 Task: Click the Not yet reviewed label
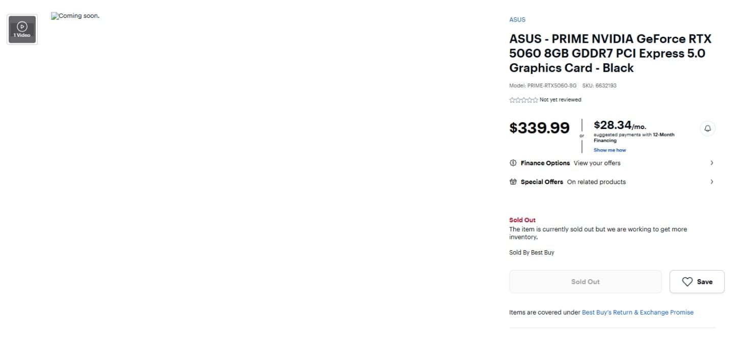point(560,100)
